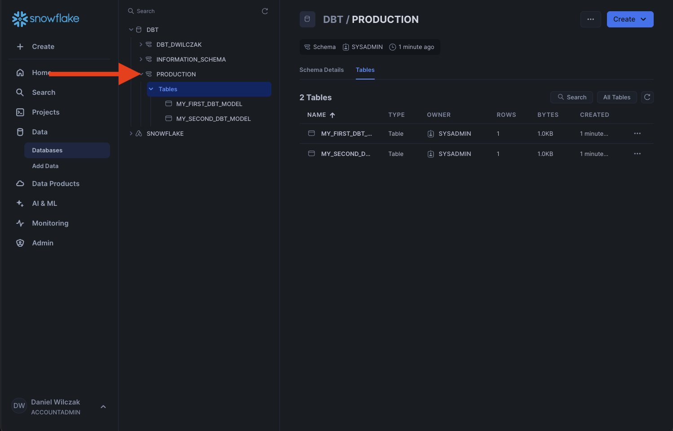Open MY_SECOND_D... table link in list
This screenshot has height=431, width=673.
click(346, 154)
